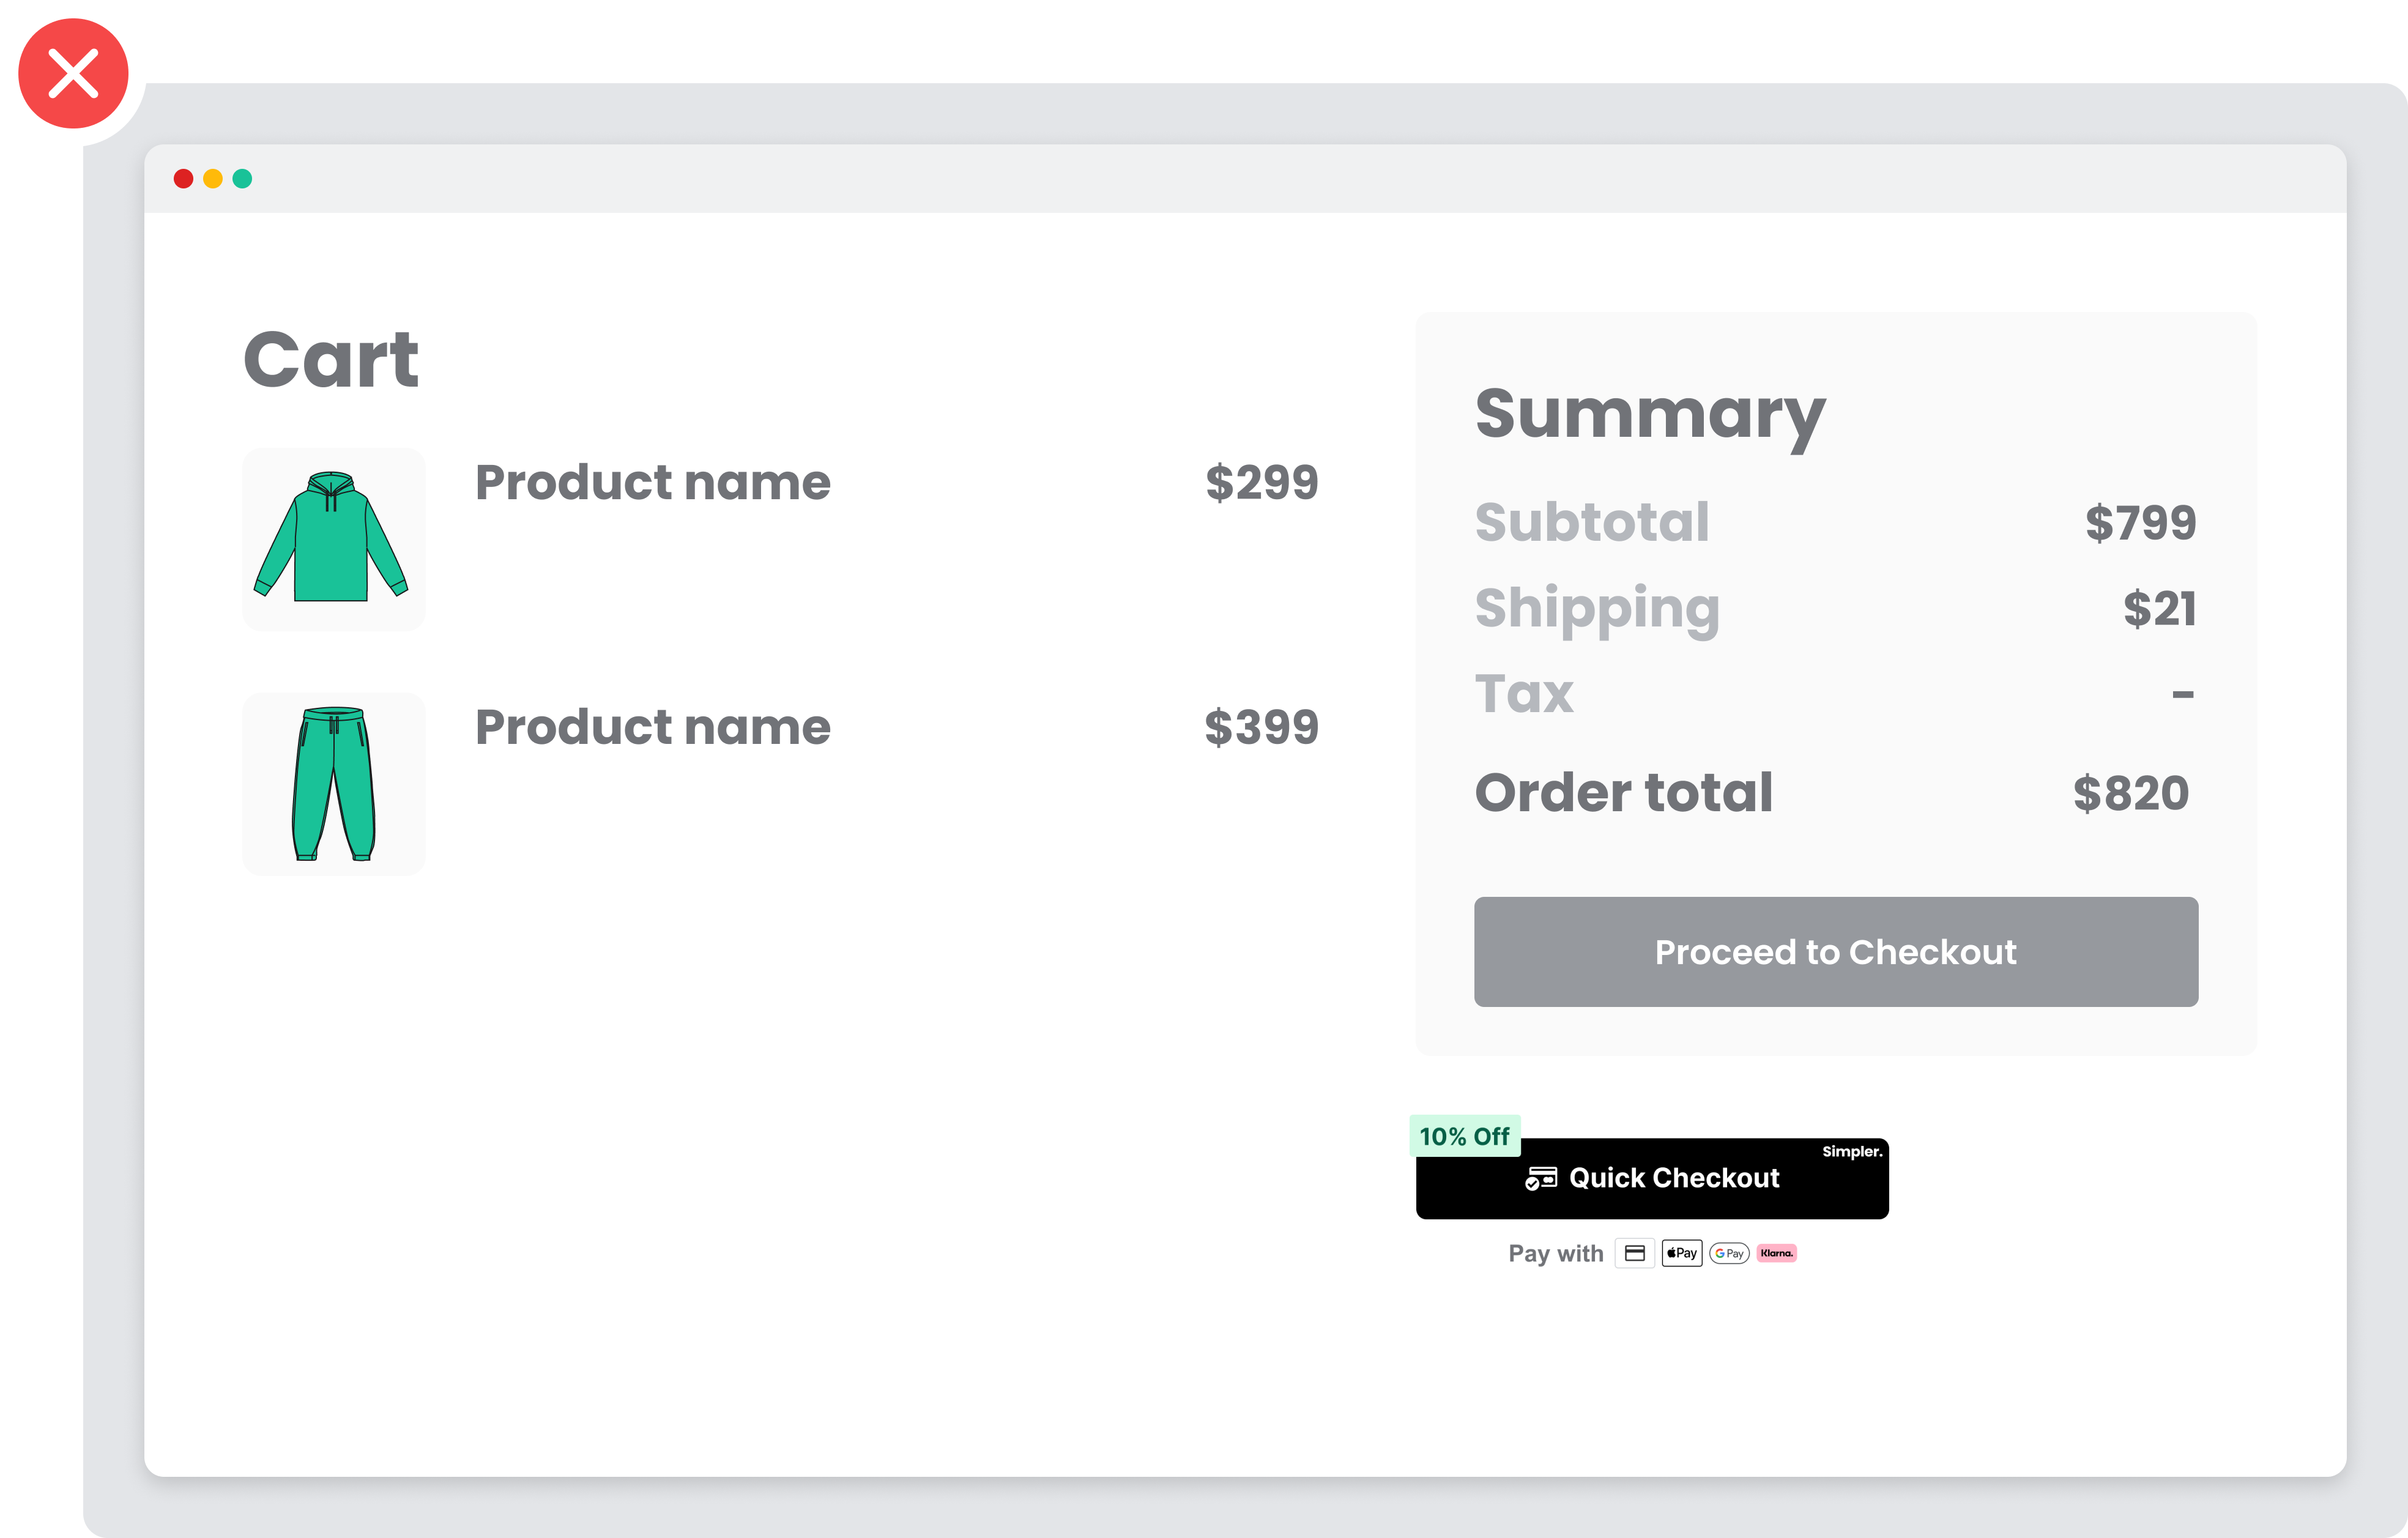Click the 10% Off discount badge

[1464, 1136]
